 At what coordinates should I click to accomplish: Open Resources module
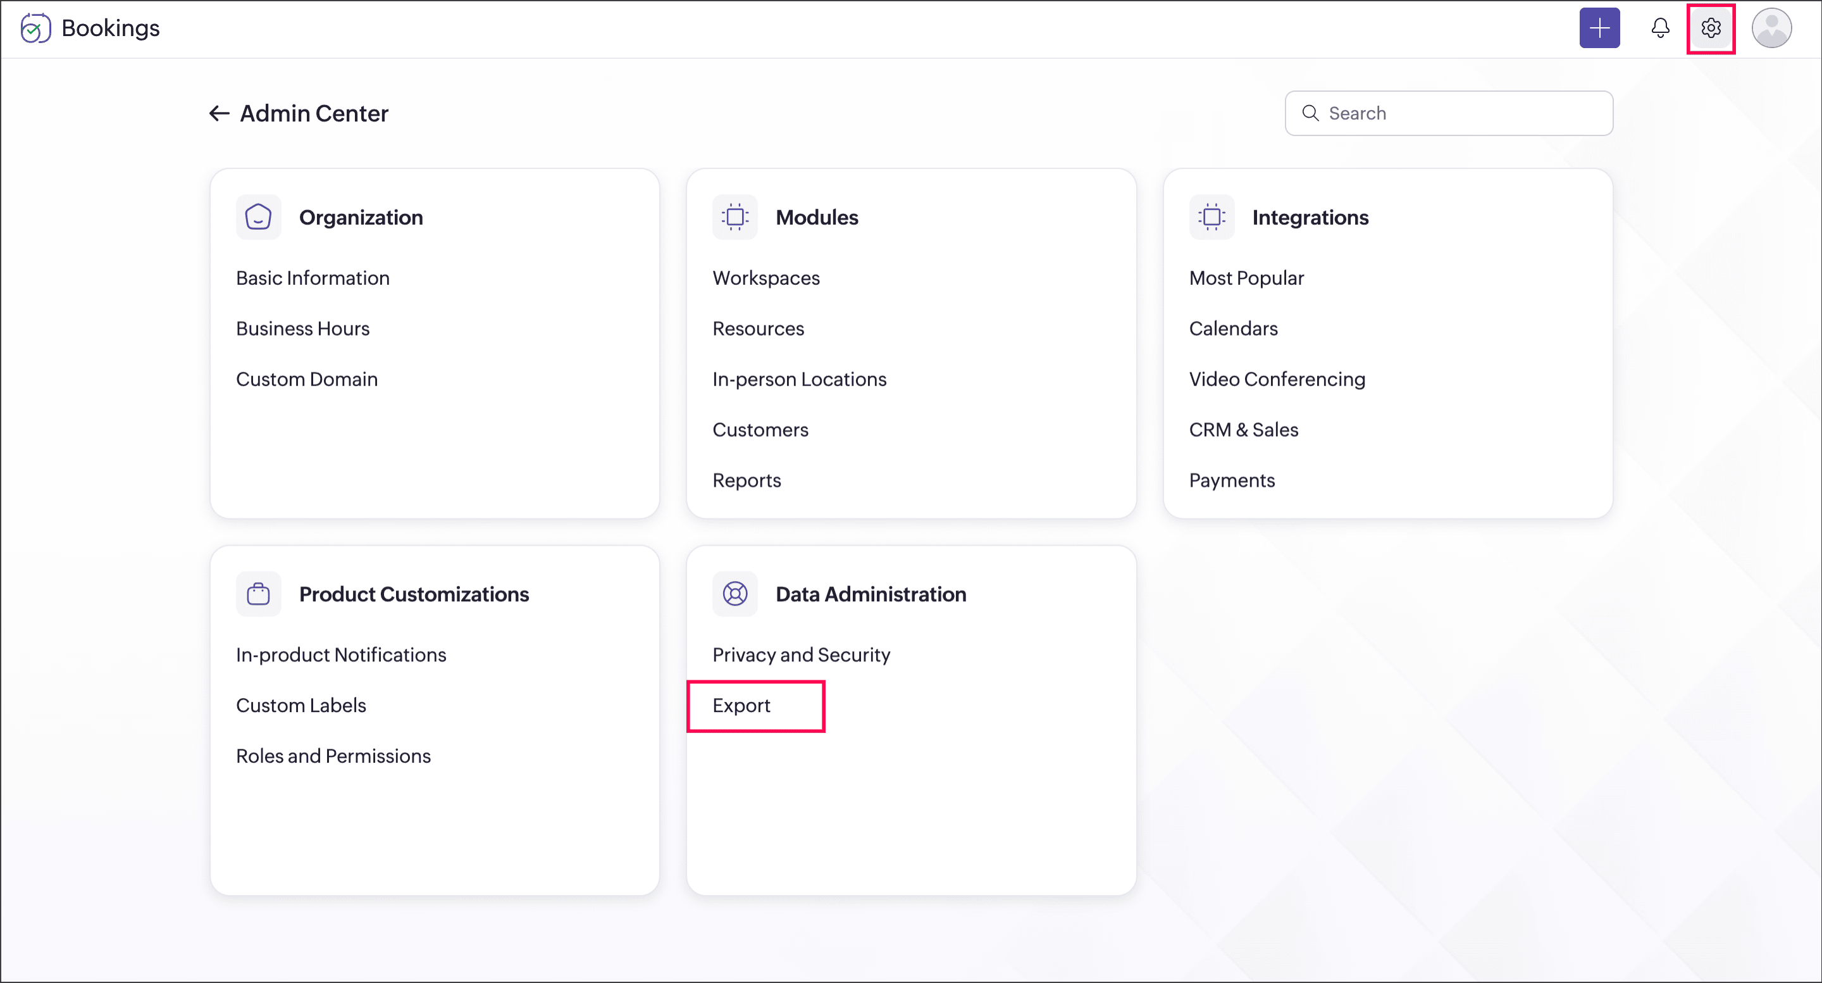click(759, 329)
